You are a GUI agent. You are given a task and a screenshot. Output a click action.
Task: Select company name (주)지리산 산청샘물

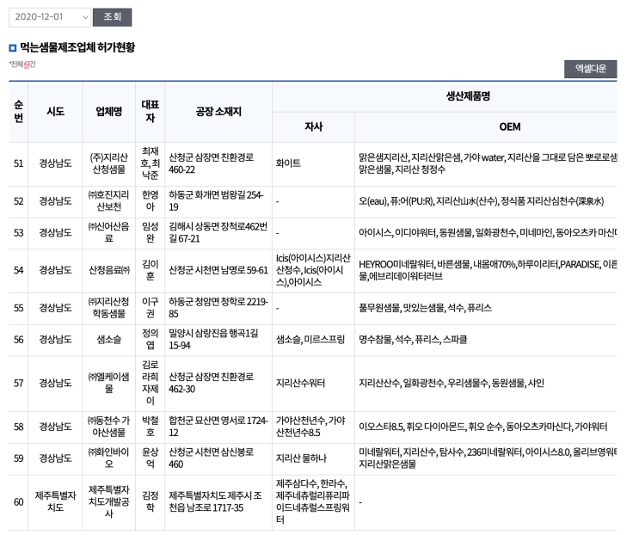pyautogui.click(x=109, y=163)
